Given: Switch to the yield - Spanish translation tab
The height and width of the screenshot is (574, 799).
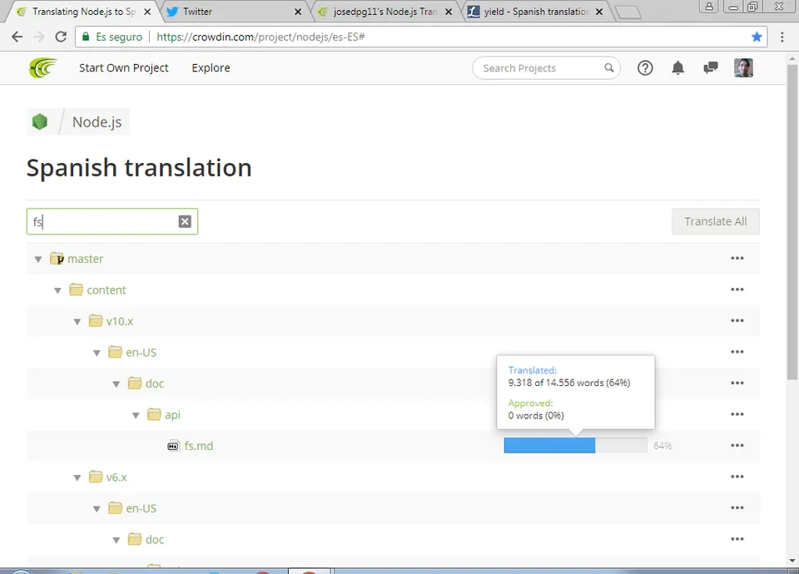Looking at the screenshot, I should pos(535,11).
